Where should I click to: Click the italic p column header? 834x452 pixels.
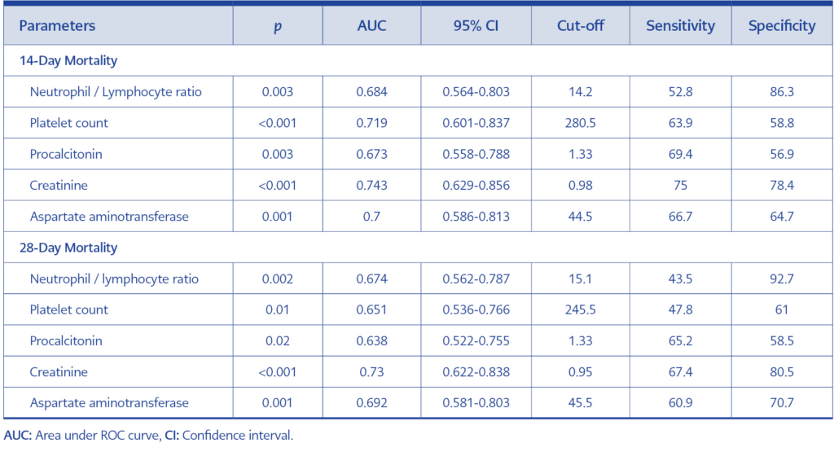point(277,26)
